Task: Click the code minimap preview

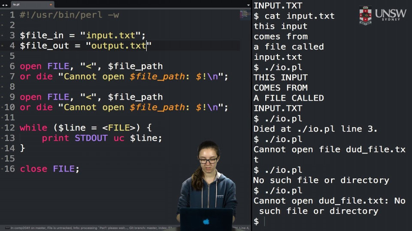Action: (244, 15)
